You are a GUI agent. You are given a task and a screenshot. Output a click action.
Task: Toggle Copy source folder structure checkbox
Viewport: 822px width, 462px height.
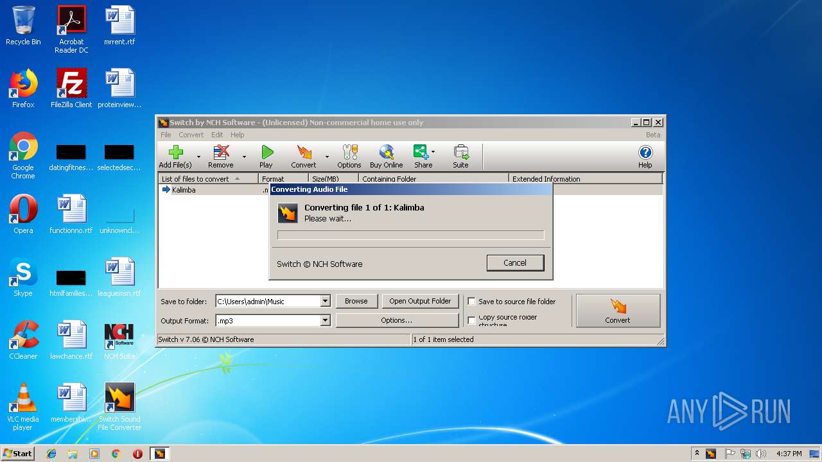471,320
